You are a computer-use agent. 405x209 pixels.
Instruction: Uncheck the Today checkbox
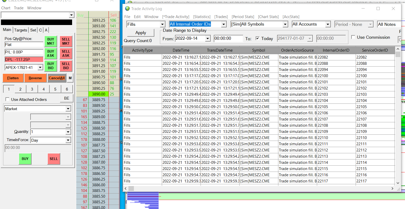(x=257, y=38)
